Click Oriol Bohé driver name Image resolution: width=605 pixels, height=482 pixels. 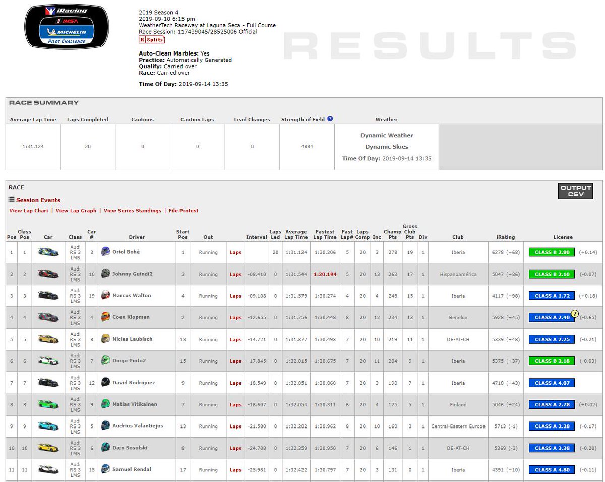point(126,252)
